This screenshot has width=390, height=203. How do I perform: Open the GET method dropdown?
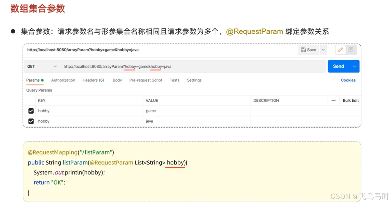42,67
